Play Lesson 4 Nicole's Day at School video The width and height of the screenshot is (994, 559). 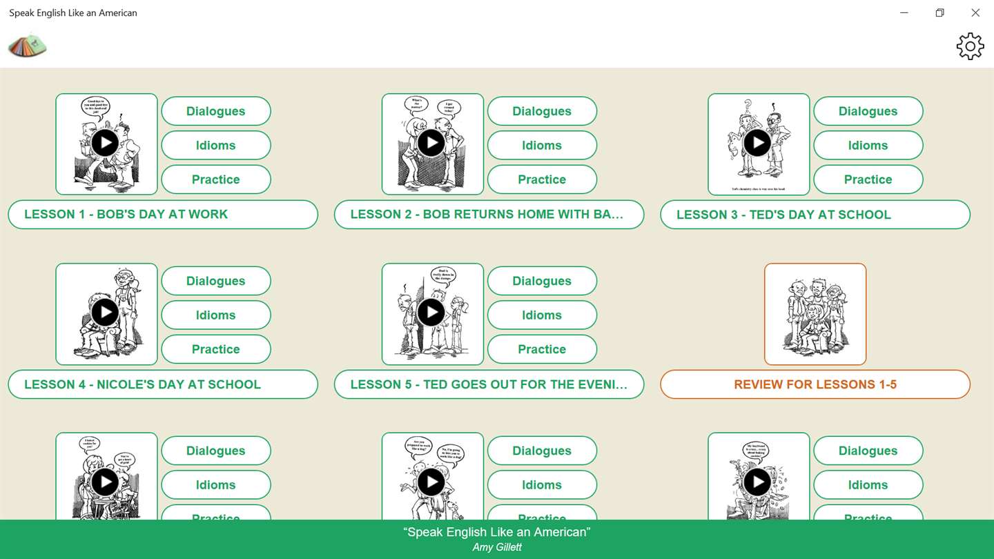(105, 313)
